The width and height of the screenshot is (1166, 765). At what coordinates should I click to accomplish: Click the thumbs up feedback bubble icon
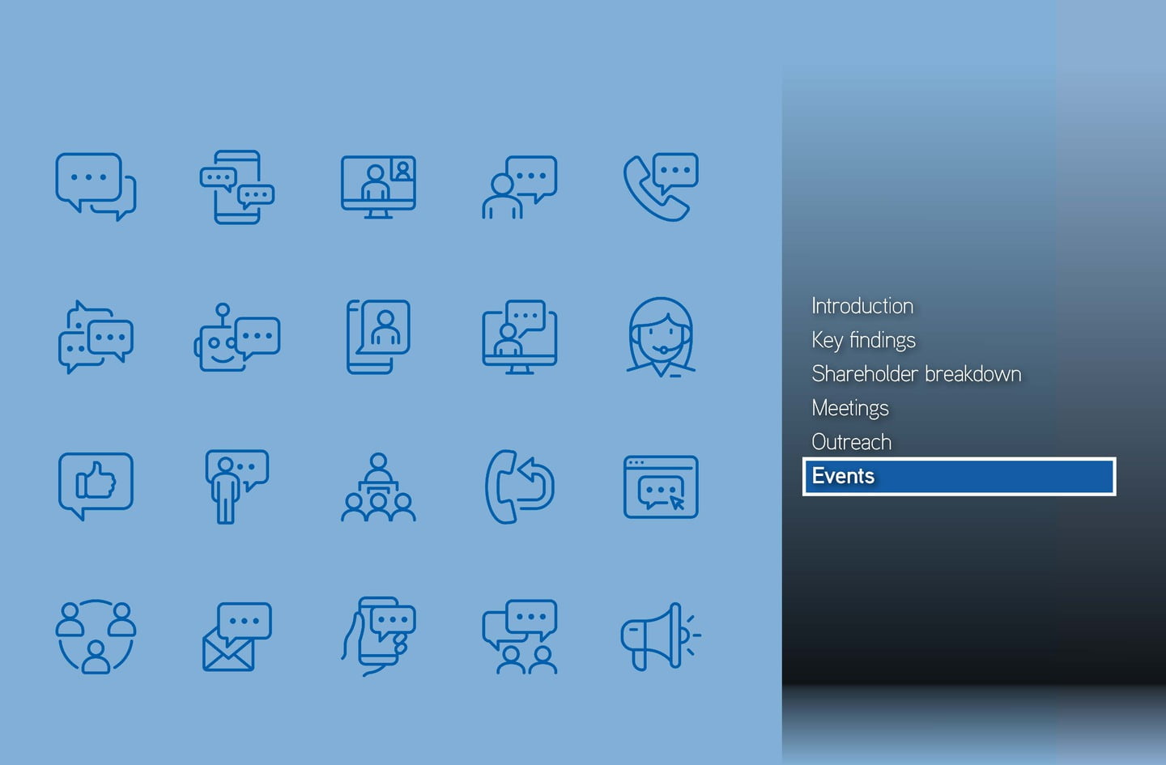click(96, 486)
